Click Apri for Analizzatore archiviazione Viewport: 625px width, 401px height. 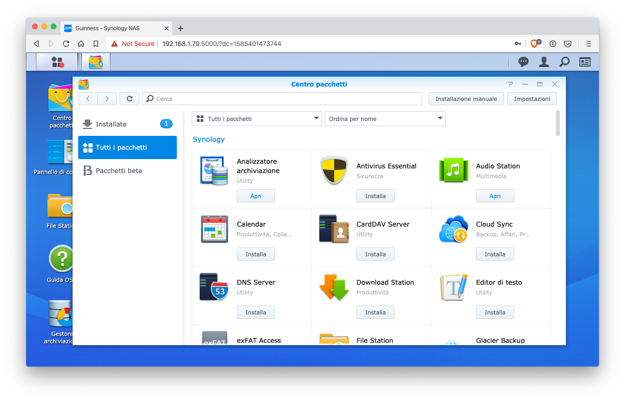coord(256,196)
